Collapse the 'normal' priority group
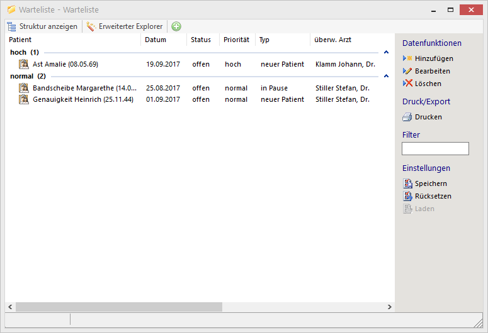The height and width of the screenshot is (333, 488). (x=386, y=76)
